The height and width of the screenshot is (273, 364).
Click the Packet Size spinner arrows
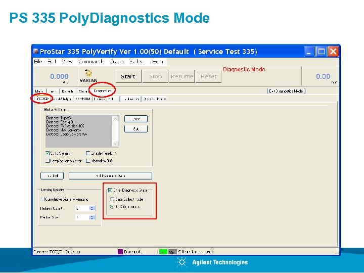[92, 217]
